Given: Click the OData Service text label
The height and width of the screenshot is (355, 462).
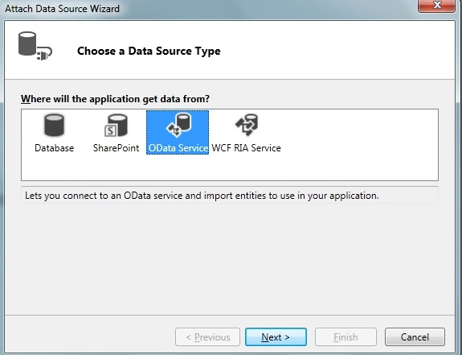Looking at the screenshot, I should 178,148.
